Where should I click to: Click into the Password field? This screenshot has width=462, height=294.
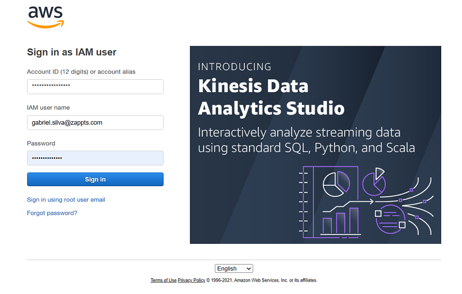[95, 158]
